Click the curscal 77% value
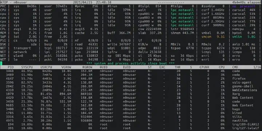This screenshot has height=131, width=262. [x=244, y=21]
